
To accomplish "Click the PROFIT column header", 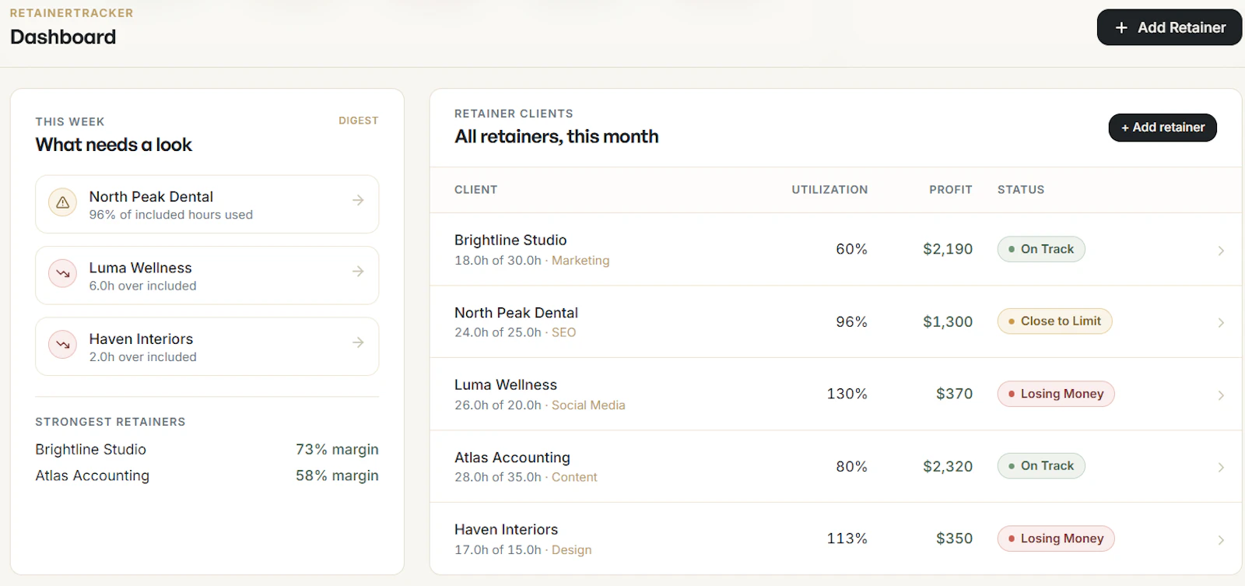I will (x=951, y=190).
